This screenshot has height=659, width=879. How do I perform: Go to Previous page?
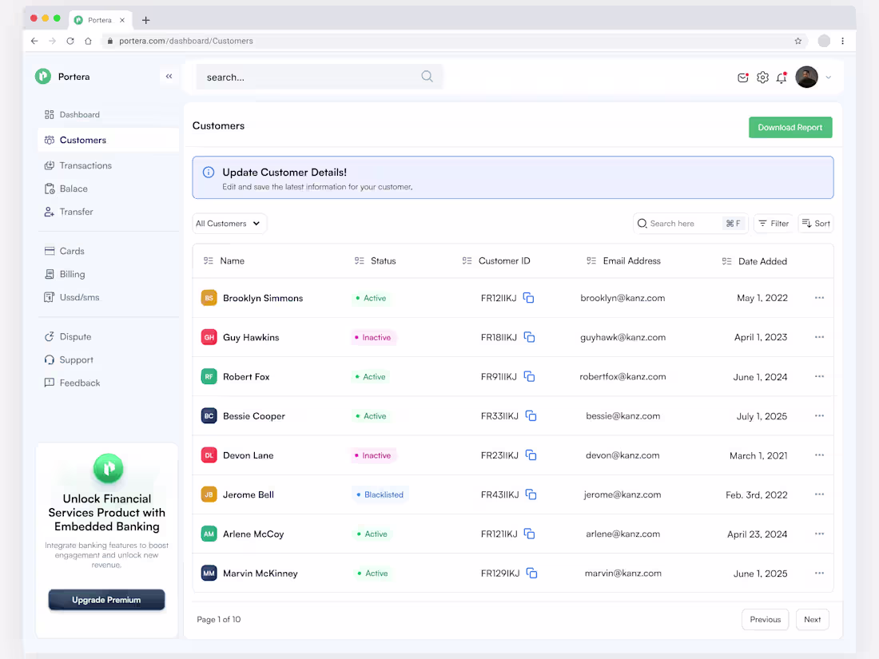coord(765,619)
